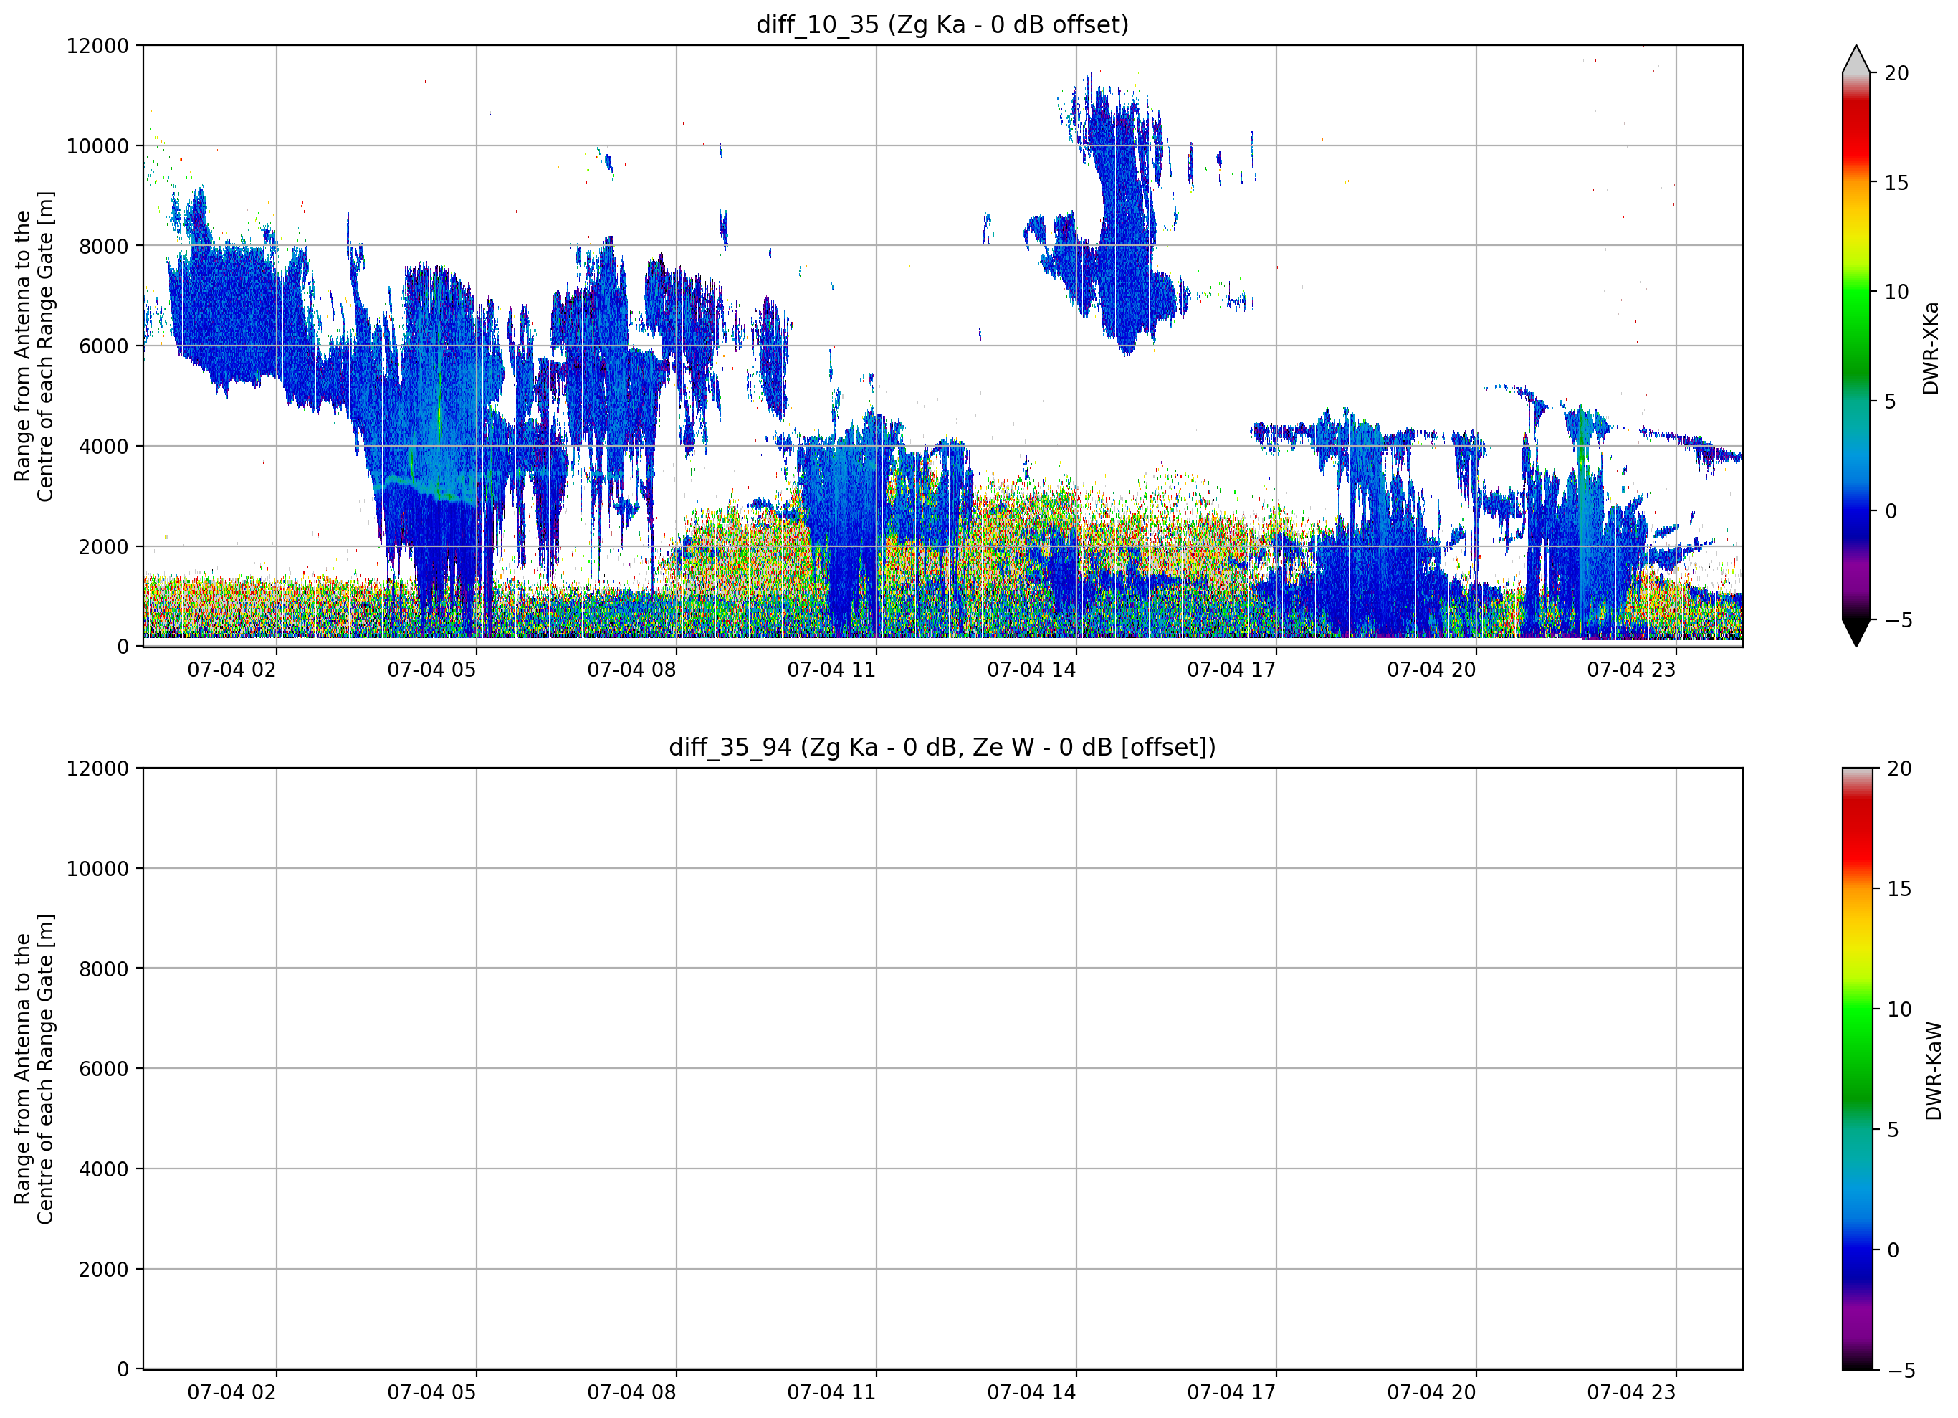Click the "8000" tick on the top plot
Screen dimensions: 1958x1418
104,246
